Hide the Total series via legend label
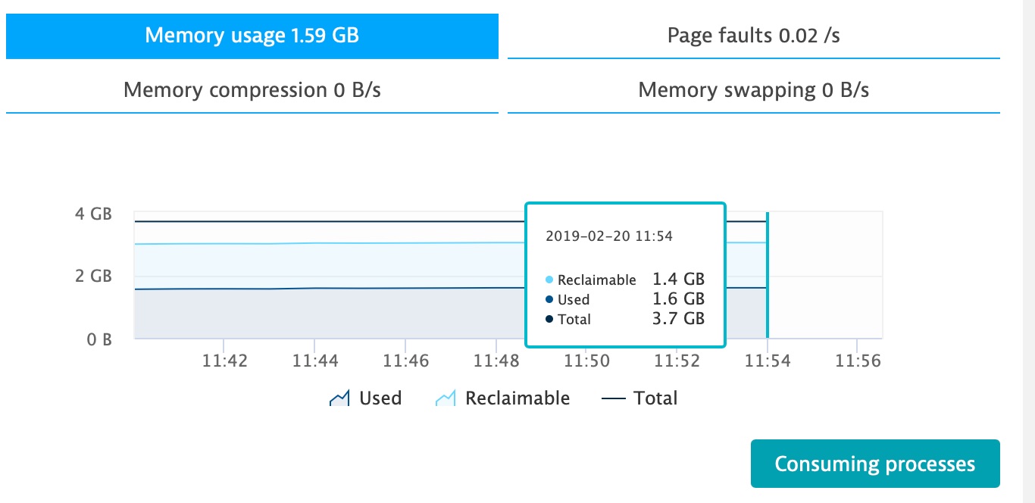 click(x=655, y=398)
